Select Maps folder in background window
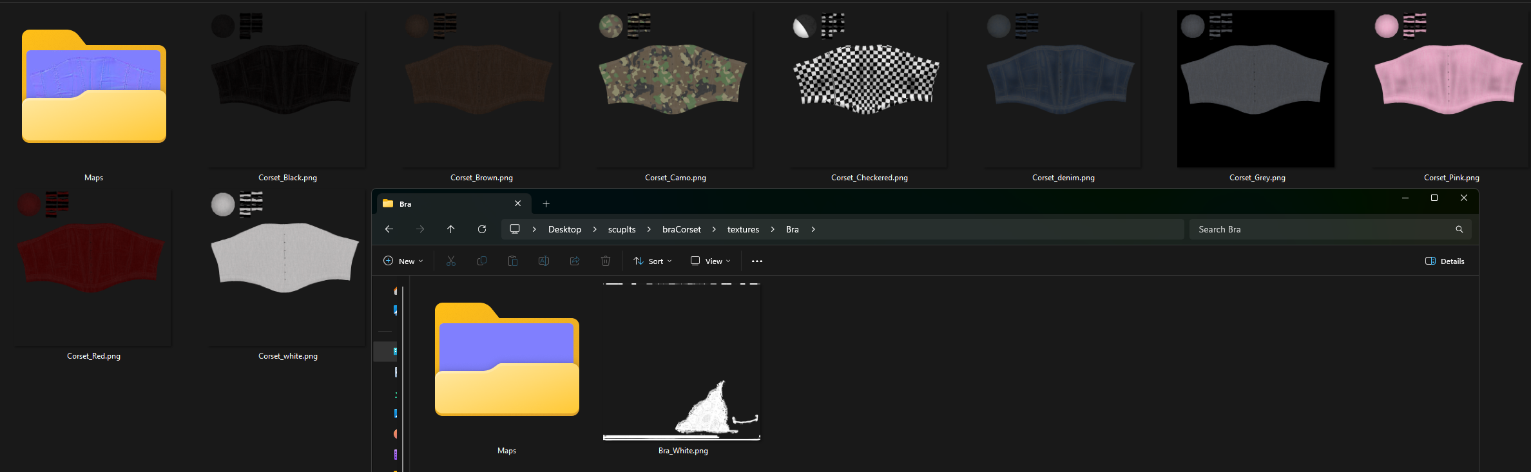The height and width of the screenshot is (472, 1531). [x=94, y=86]
